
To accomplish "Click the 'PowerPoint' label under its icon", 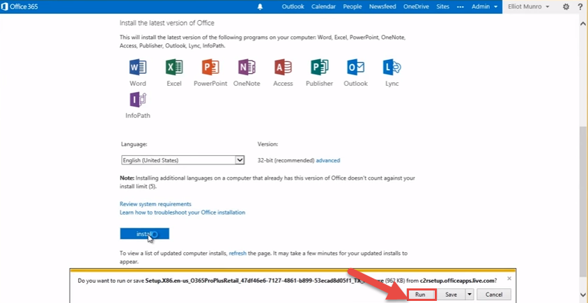I will point(210,84).
